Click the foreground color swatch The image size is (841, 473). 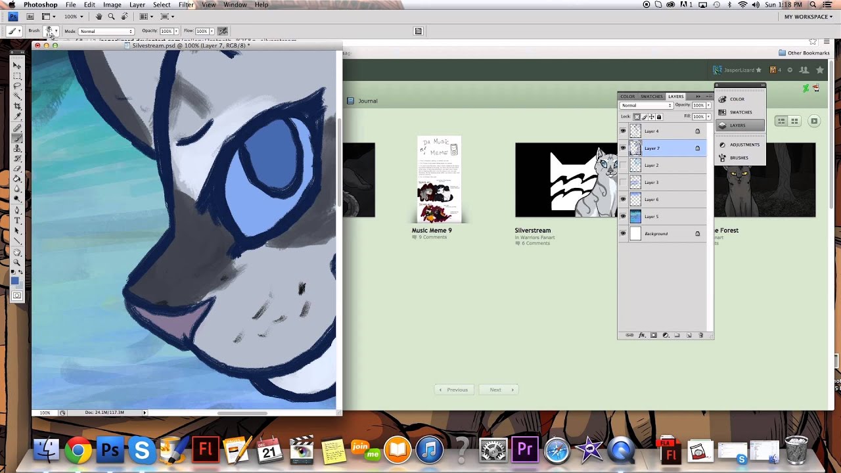point(14,280)
